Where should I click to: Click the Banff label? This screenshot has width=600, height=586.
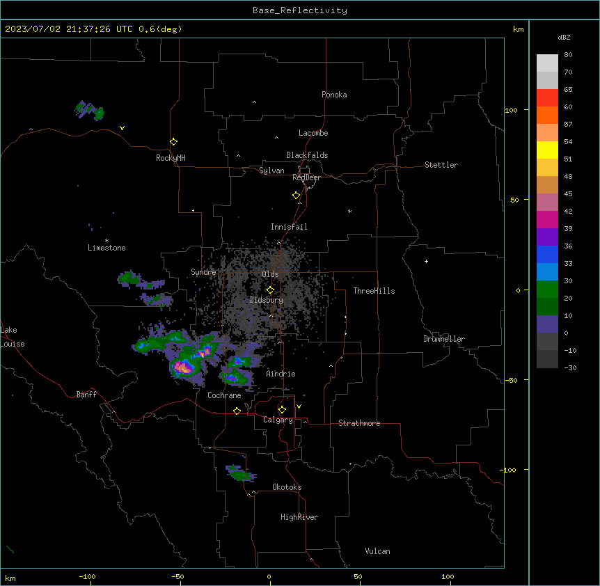(86, 395)
